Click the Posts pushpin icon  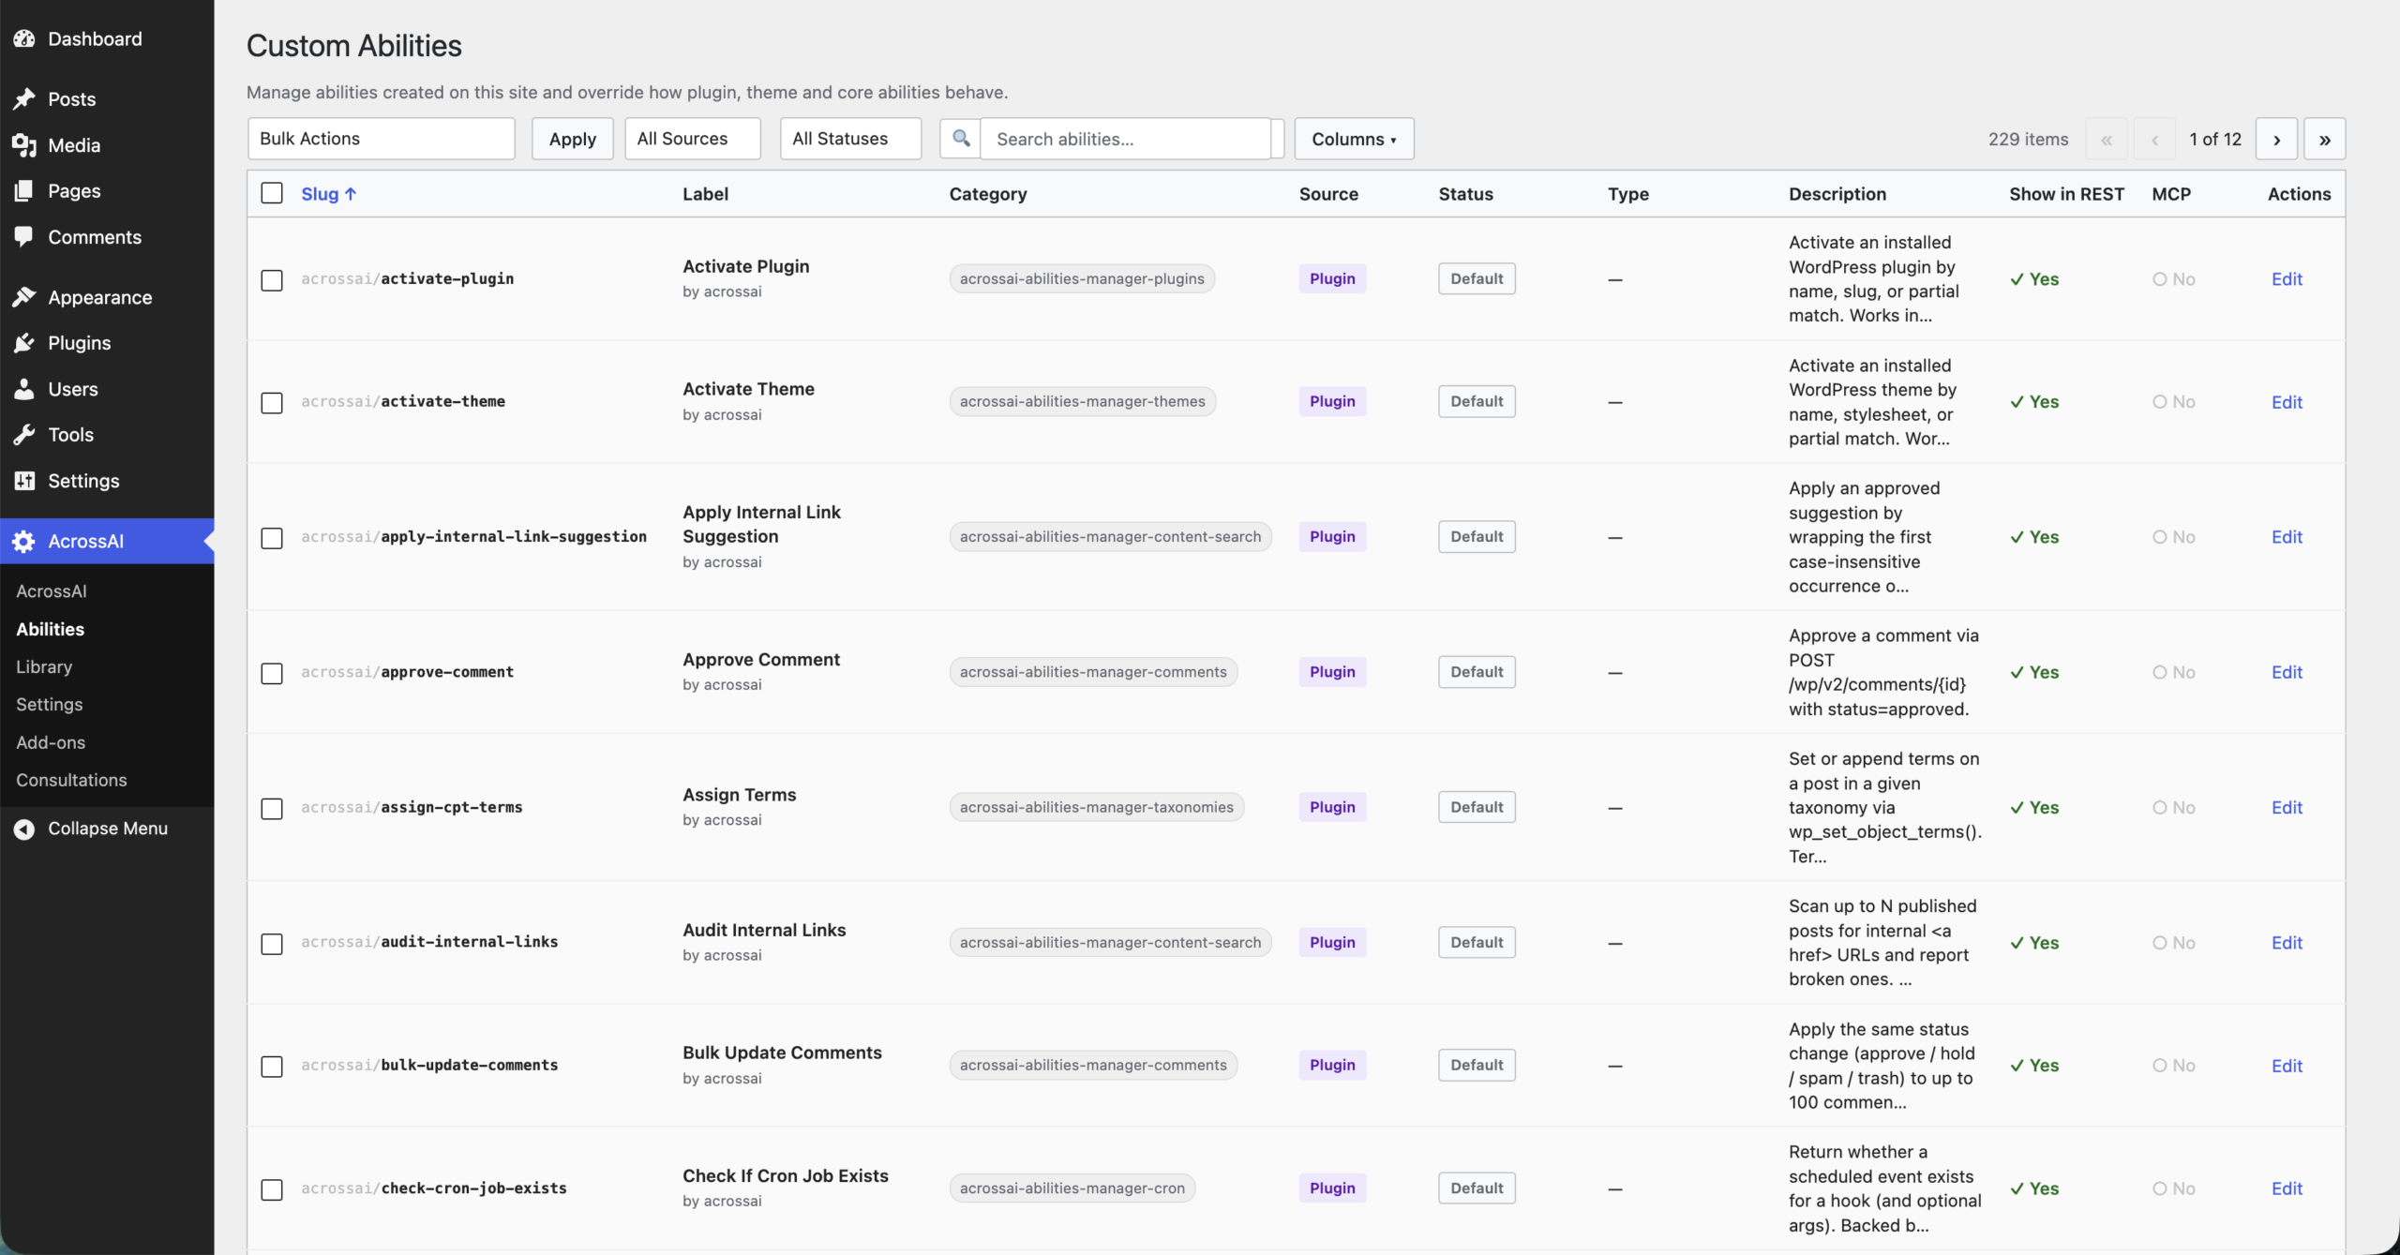pyautogui.click(x=24, y=98)
